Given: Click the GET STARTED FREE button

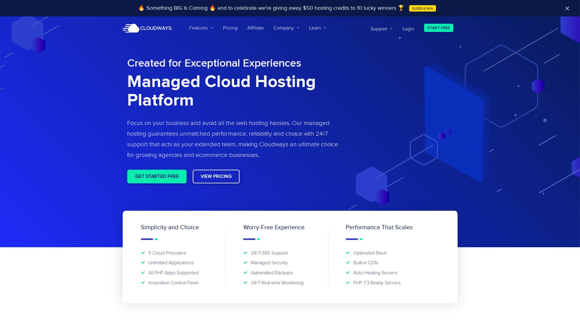Looking at the screenshot, I should click(x=157, y=176).
